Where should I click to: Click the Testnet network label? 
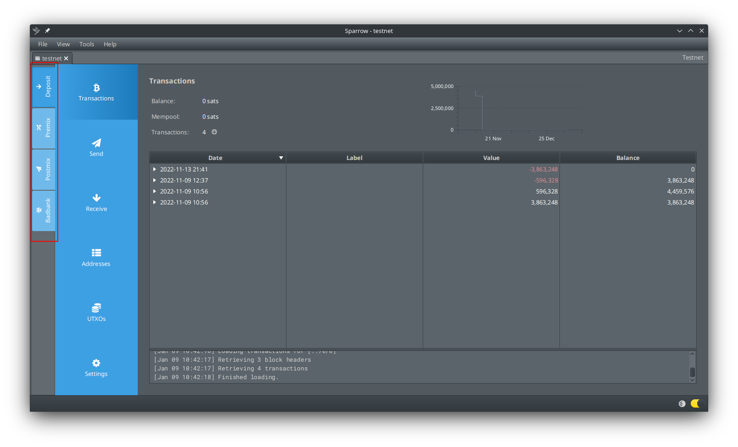(x=693, y=57)
